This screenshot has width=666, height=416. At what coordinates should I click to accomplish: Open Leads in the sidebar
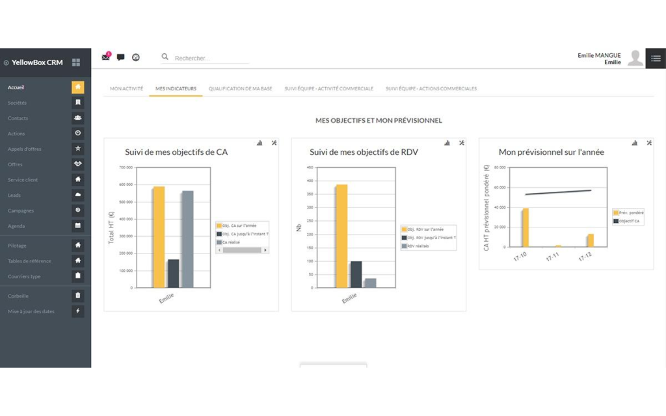(14, 195)
